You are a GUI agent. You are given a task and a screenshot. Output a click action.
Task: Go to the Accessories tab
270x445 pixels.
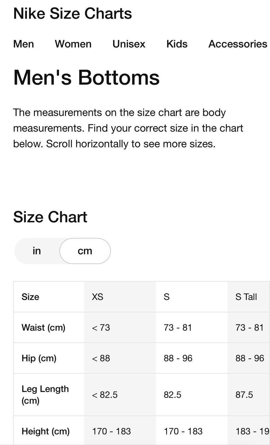(x=238, y=44)
